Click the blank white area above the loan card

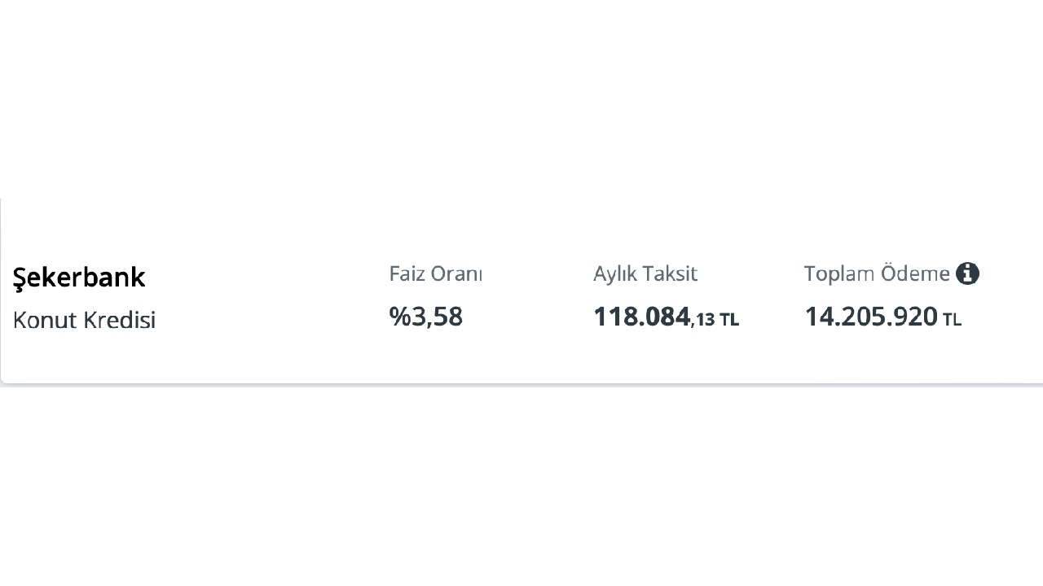[521, 98]
